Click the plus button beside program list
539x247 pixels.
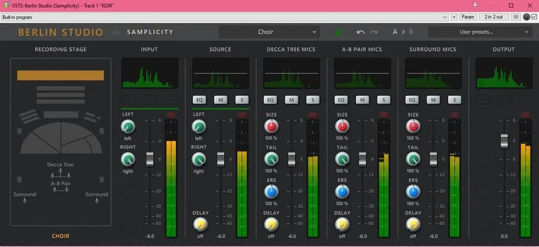pos(454,17)
